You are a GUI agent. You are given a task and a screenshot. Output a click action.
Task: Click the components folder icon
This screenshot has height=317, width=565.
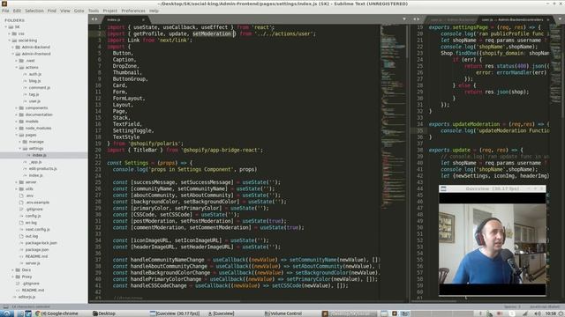[x=21, y=107]
